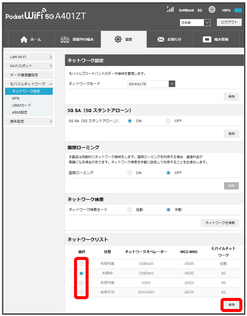Open the 端末情報 tab
Image resolution: width=247 pixels, height=316 pixels.
tap(216, 39)
